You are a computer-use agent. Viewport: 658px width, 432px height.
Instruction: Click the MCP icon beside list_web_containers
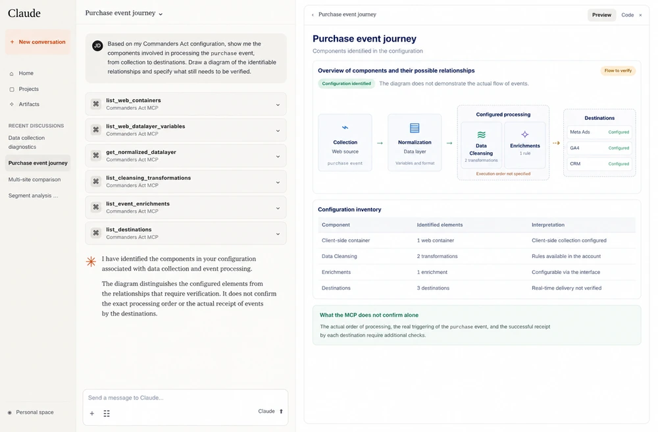(96, 103)
